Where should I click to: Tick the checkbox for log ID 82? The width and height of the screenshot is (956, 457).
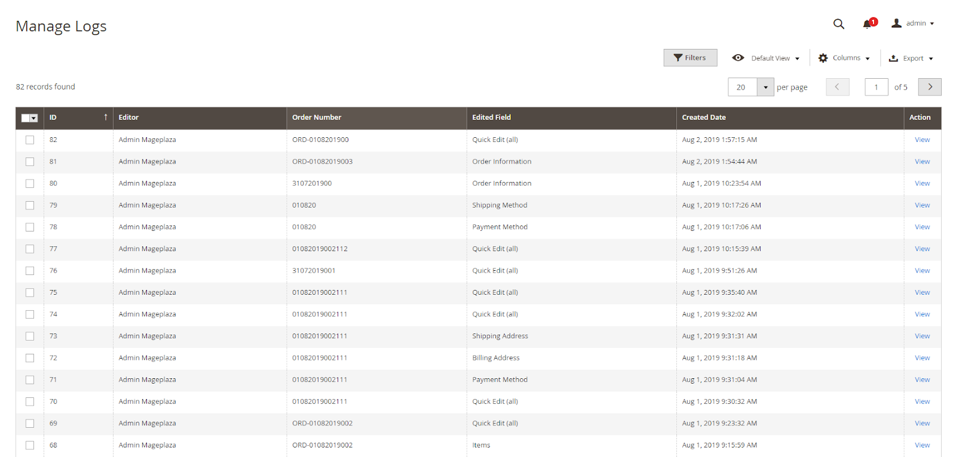[30, 140]
